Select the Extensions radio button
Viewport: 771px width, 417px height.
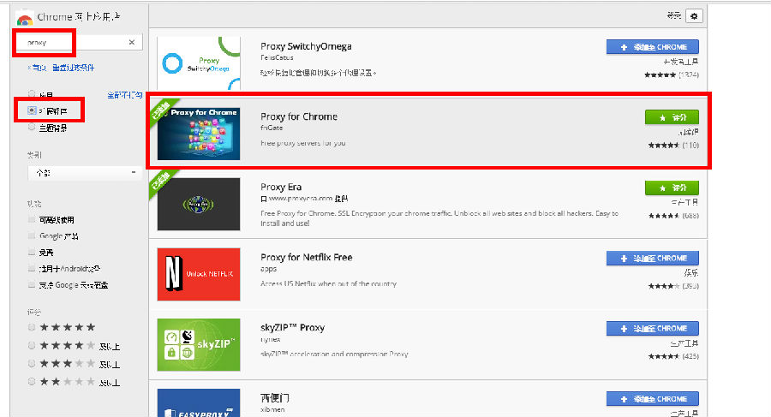pyautogui.click(x=32, y=110)
